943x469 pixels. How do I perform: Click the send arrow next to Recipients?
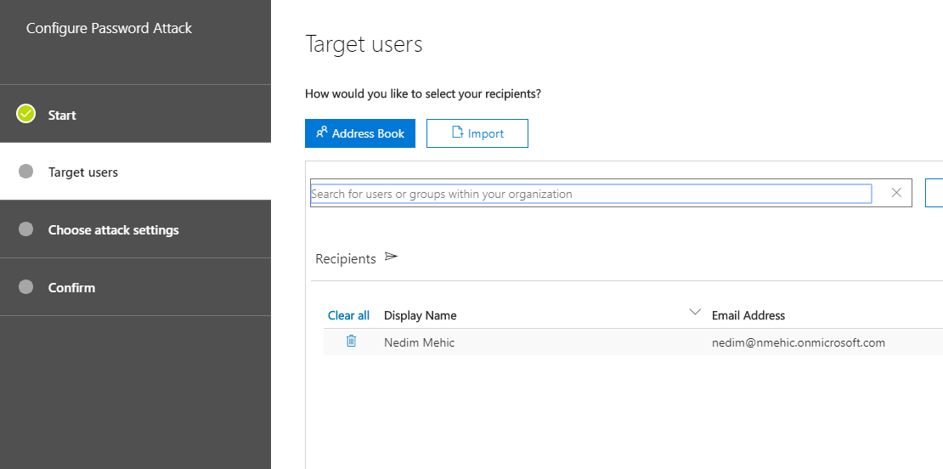pyautogui.click(x=391, y=257)
